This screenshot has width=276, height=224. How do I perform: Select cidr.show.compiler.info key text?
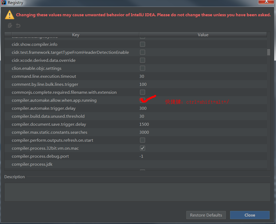point(34,44)
